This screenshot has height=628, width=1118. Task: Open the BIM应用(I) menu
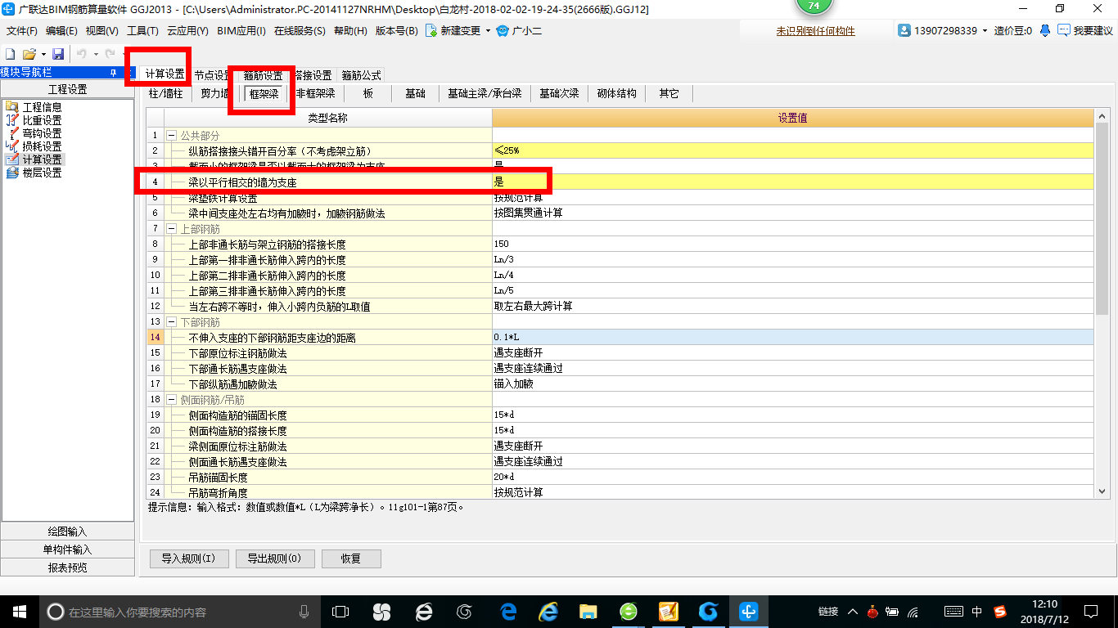point(241,31)
